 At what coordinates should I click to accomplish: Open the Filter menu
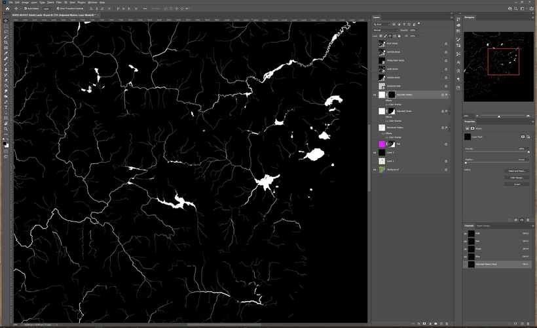pos(59,3)
